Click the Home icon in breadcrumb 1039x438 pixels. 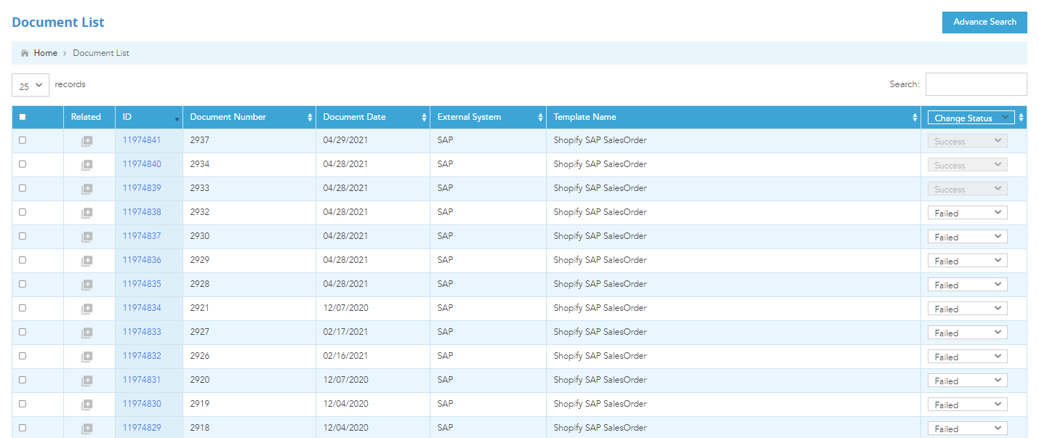(x=25, y=53)
